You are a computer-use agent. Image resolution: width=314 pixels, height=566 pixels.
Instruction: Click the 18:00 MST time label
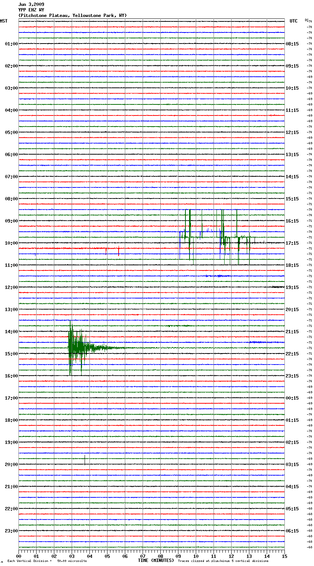point(11,420)
